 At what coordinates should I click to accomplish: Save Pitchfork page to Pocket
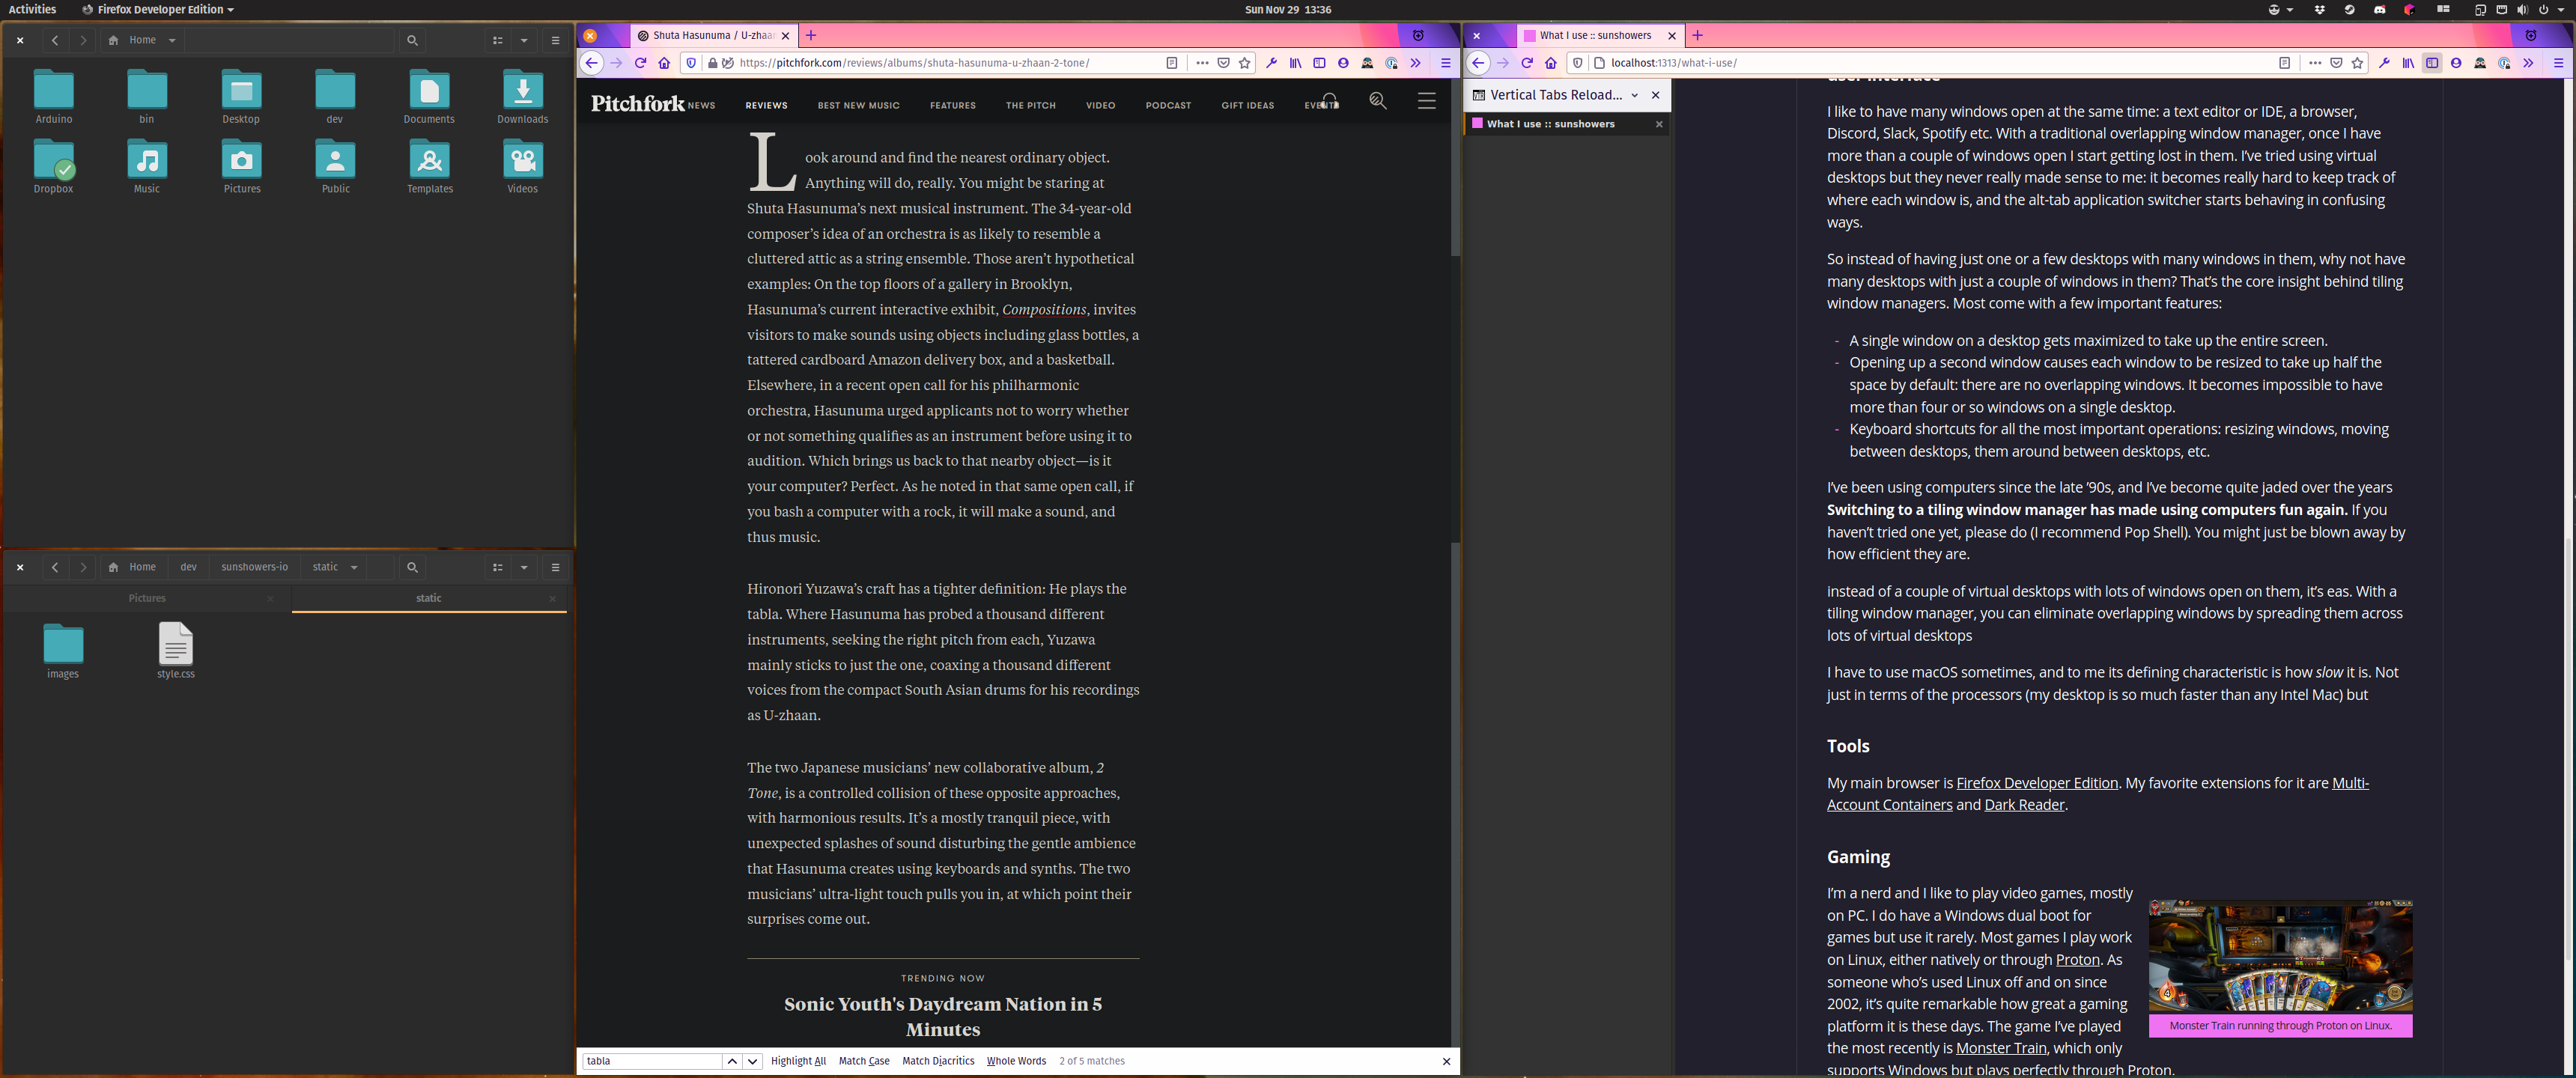click(x=1223, y=63)
